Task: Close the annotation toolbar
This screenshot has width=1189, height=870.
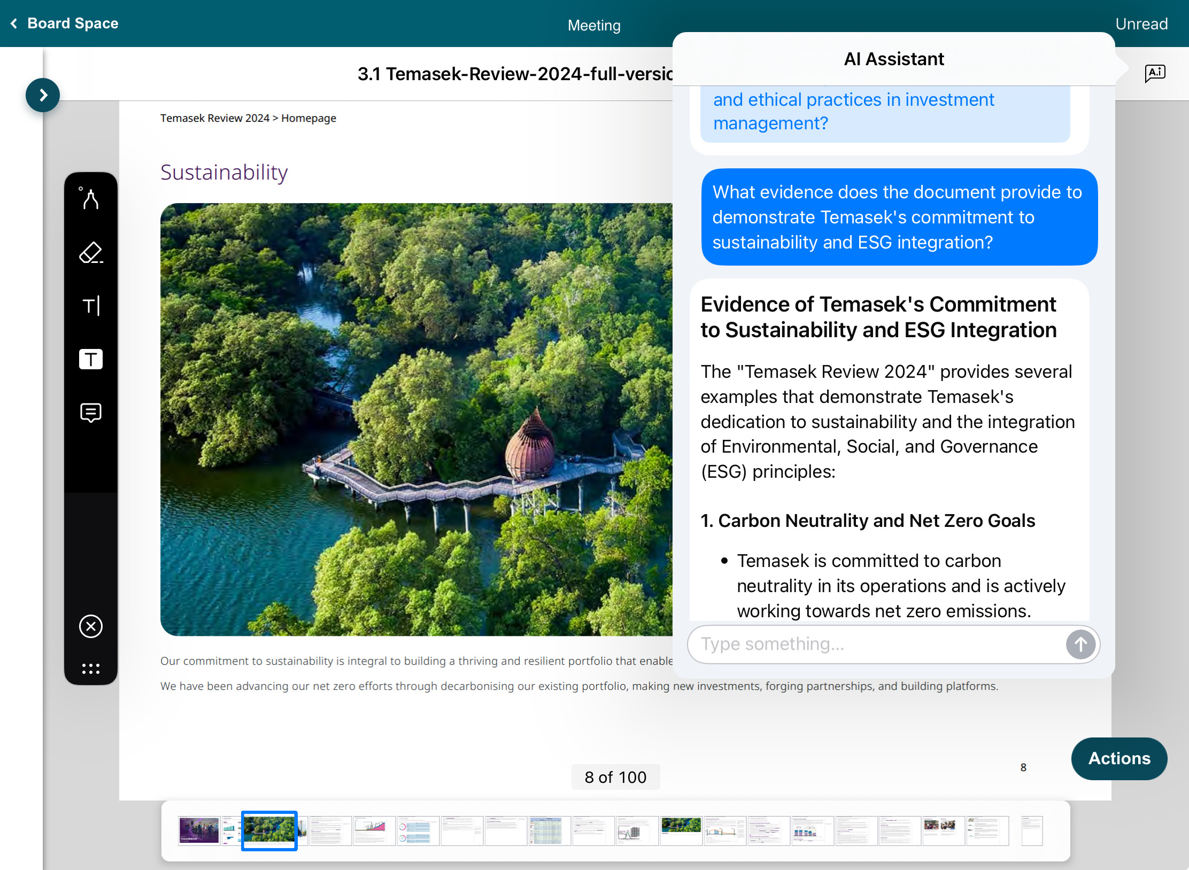Action: (x=90, y=626)
